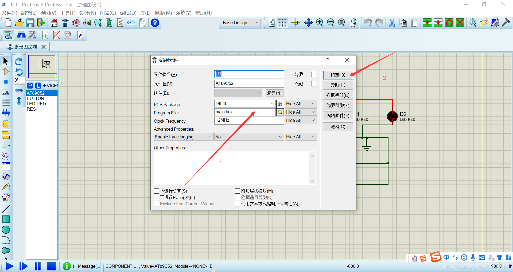Toggle grid display icon
513x272 pixels.
tap(282, 23)
